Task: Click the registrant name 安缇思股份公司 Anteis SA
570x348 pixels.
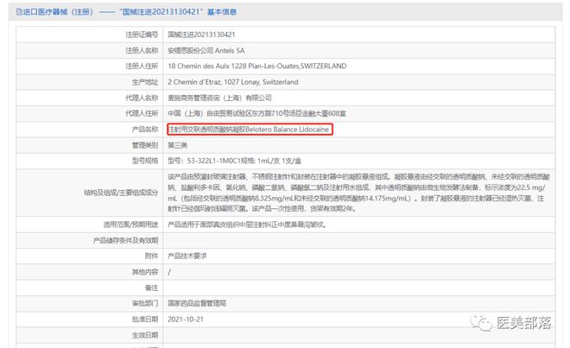Action: pyautogui.click(x=206, y=50)
